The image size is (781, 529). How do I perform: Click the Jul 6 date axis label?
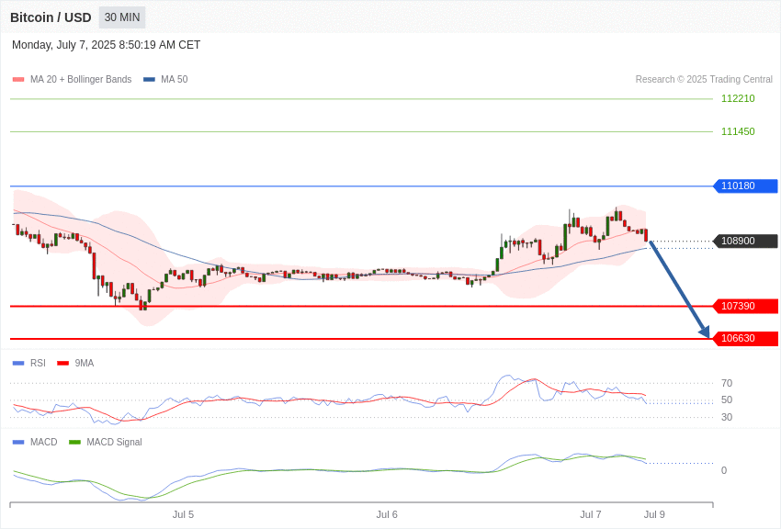coord(387,514)
